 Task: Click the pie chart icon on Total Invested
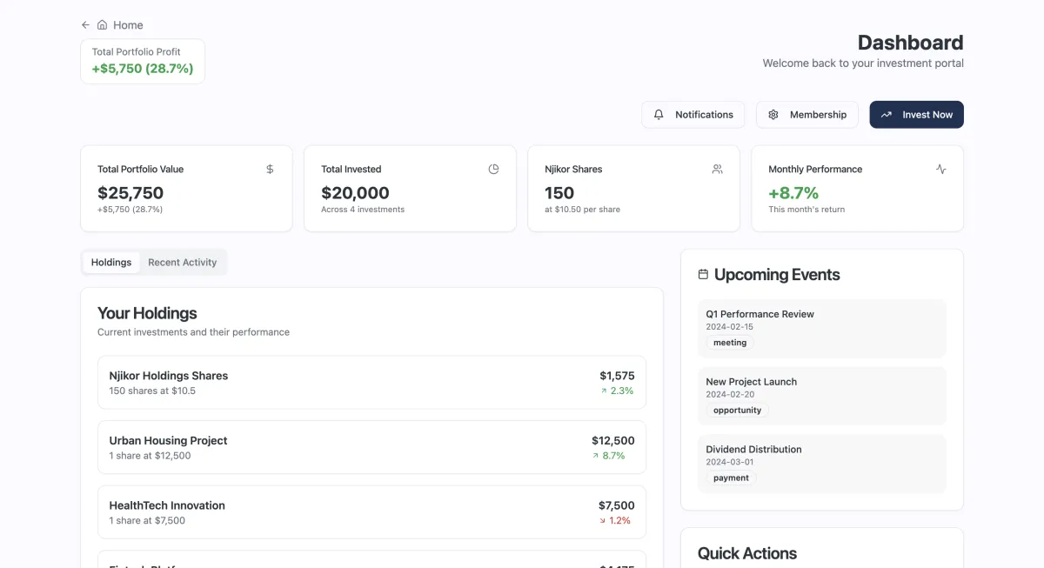point(493,169)
